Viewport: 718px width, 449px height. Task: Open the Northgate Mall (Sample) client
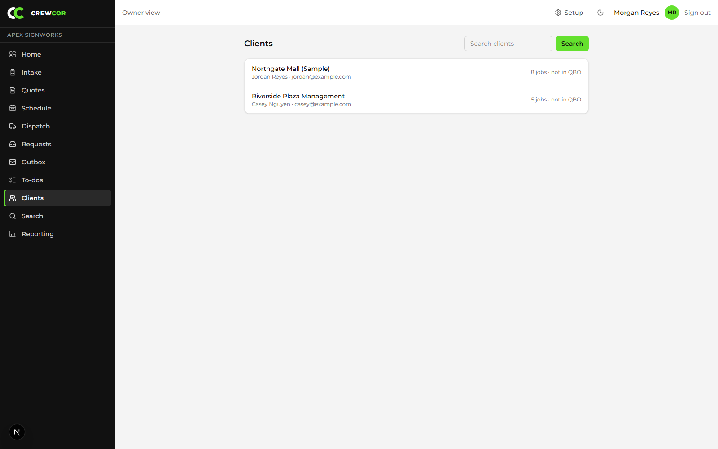point(416,72)
